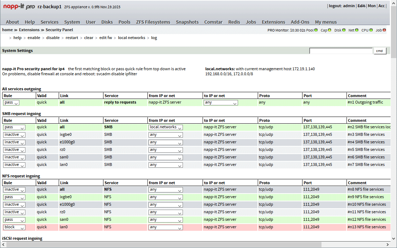Open the Redis menu
The height and width of the screenshot is (248, 397).
pos(234,22)
